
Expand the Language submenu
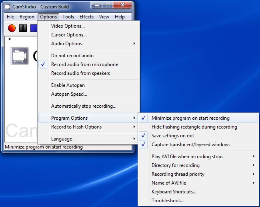88,139
